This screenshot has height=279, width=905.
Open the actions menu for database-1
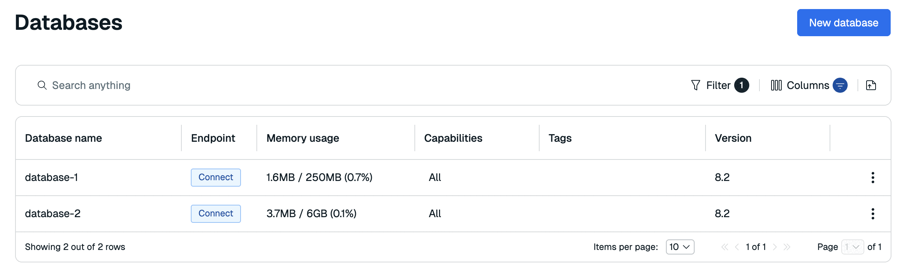873,177
